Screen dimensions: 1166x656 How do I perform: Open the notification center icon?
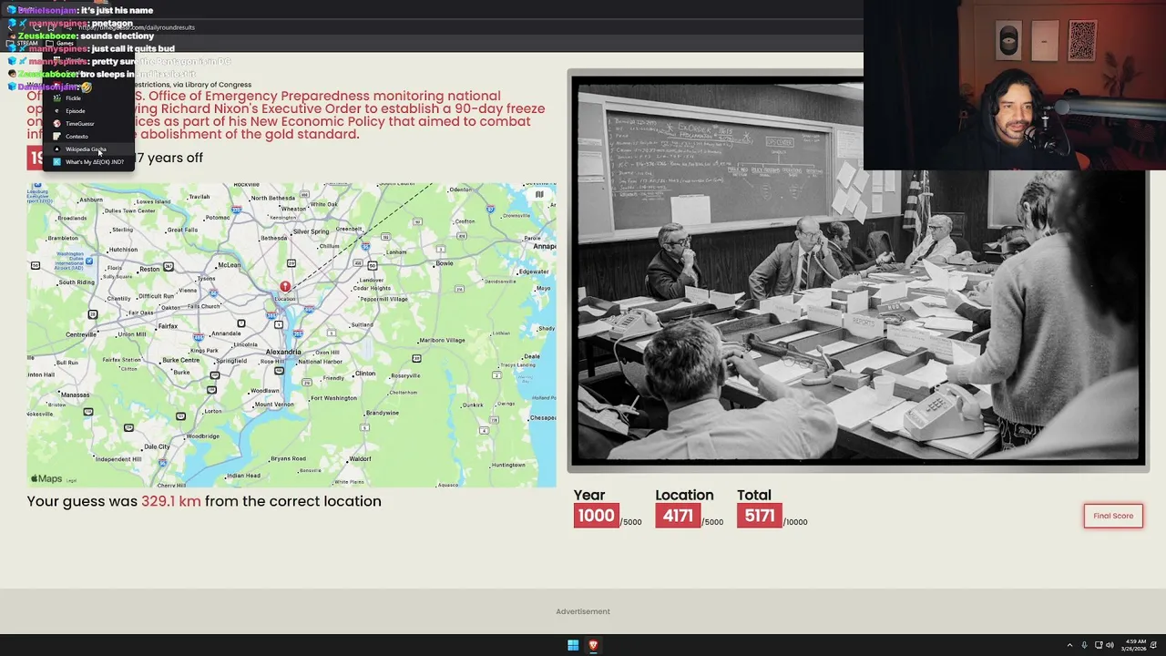pyautogui.click(x=1155, y=645)
